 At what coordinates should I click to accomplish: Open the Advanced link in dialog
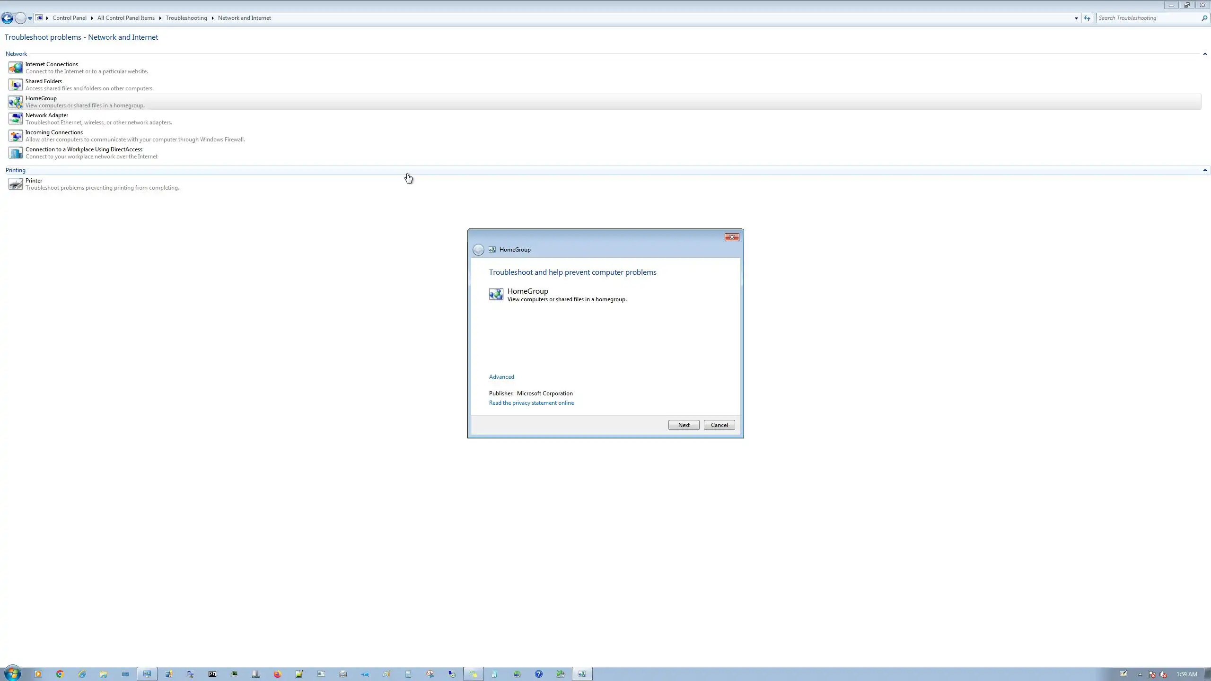[x=501, y=377]
